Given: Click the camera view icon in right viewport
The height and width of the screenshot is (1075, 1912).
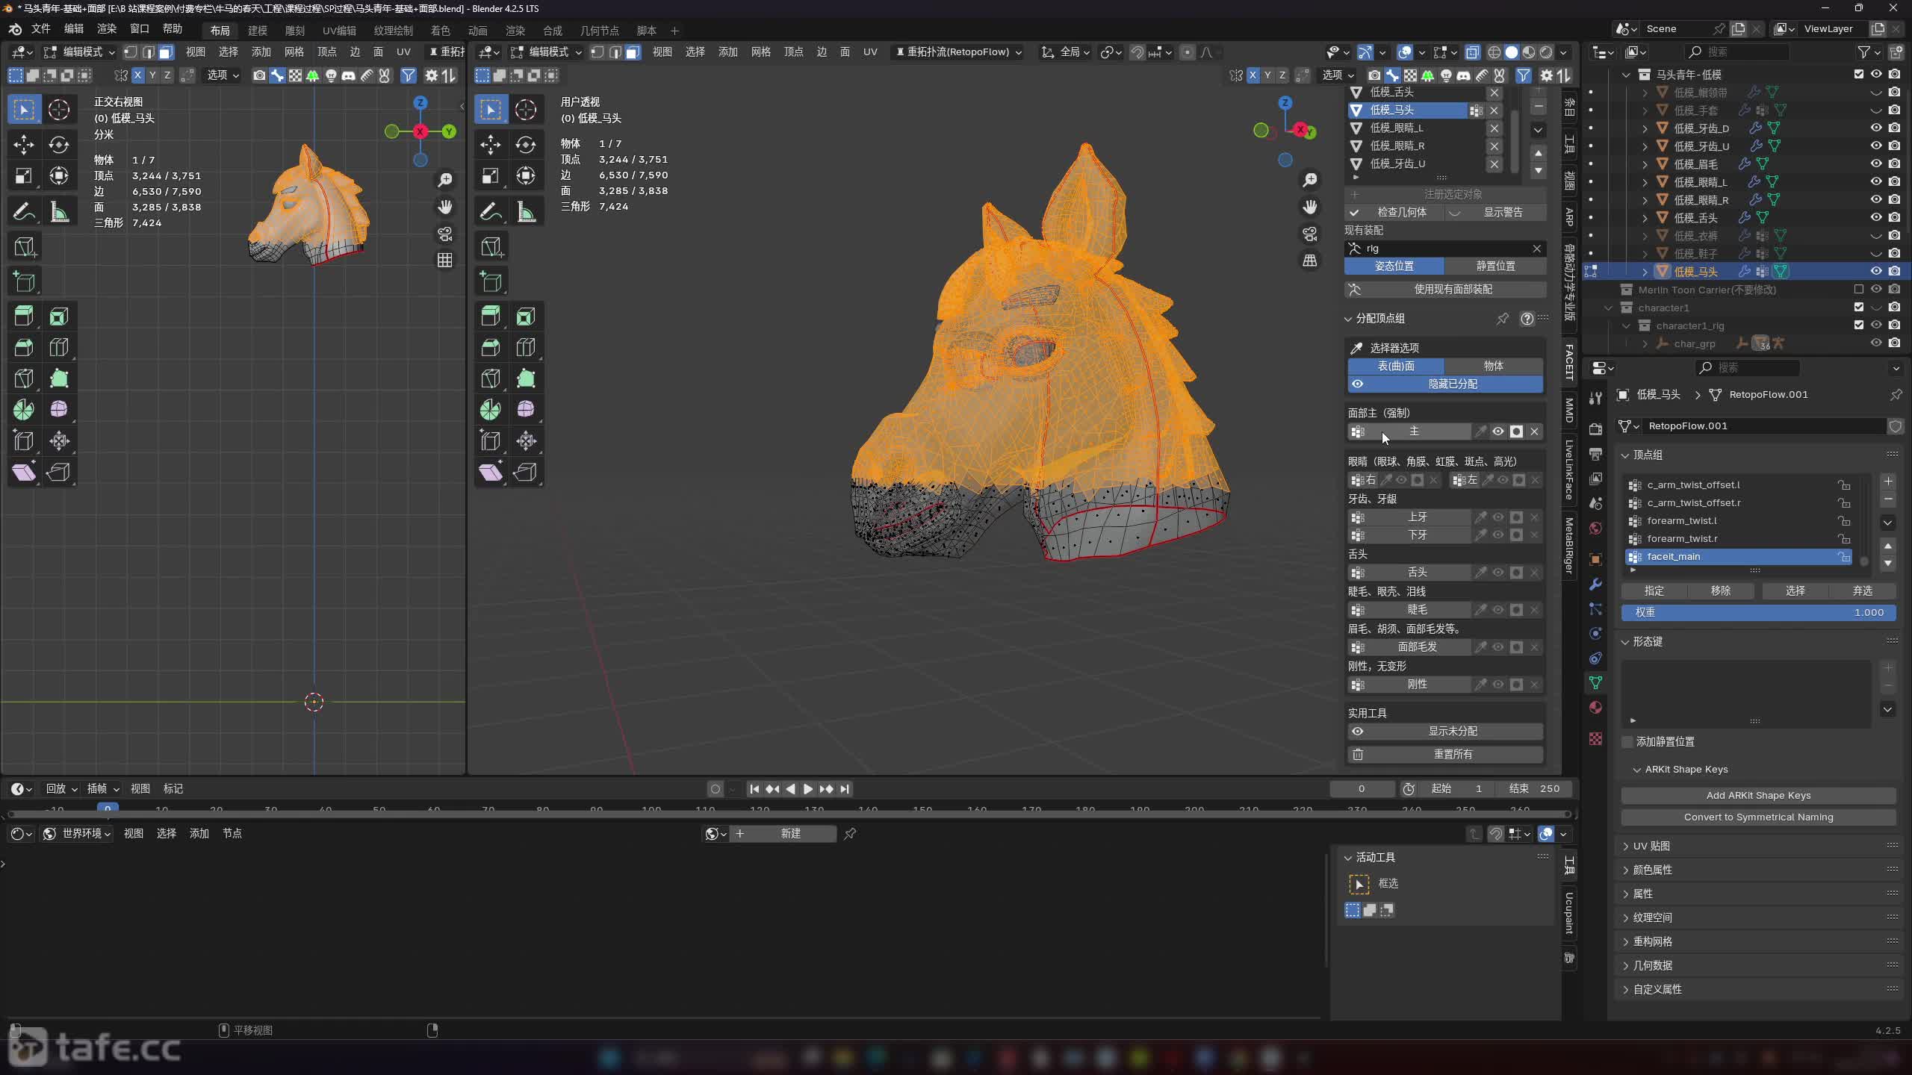Looking at the screenshot, I should click(1310, 234).
